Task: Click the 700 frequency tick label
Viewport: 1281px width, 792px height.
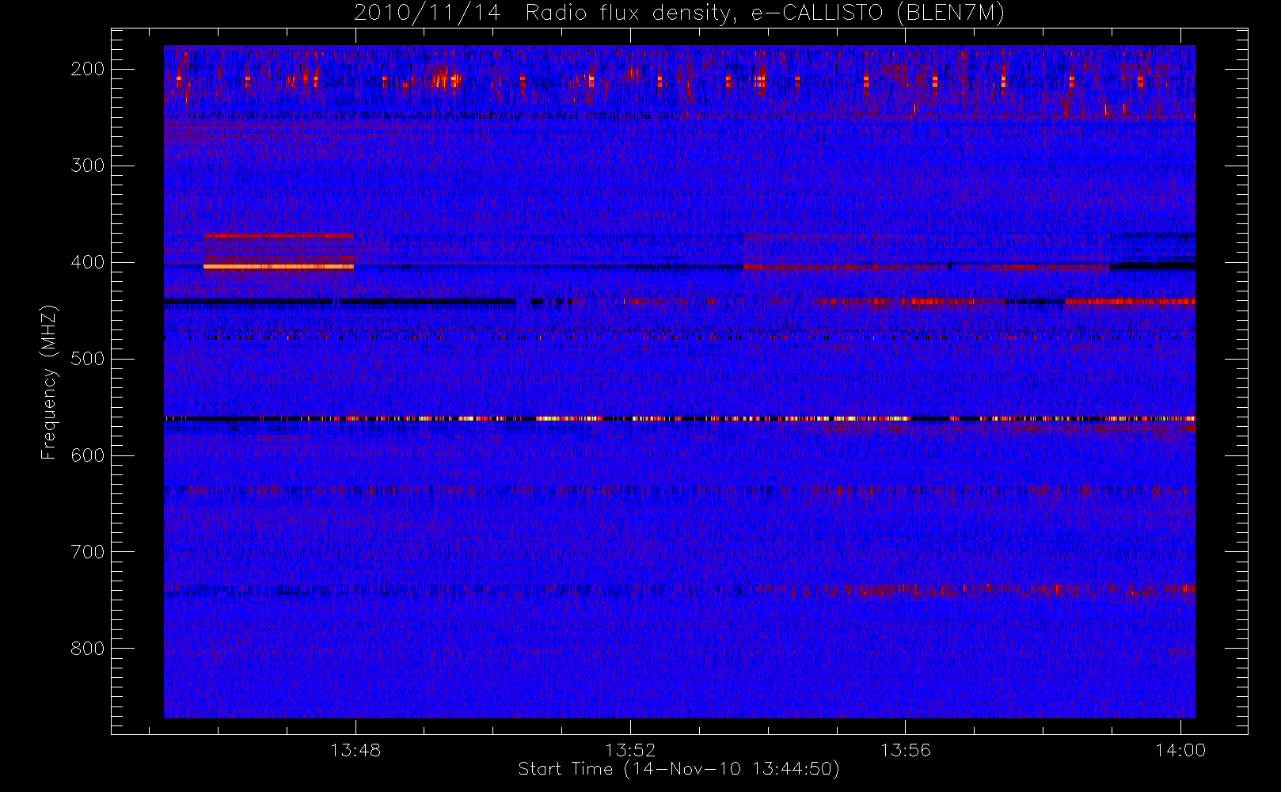Action: click(x=87, y=552)
